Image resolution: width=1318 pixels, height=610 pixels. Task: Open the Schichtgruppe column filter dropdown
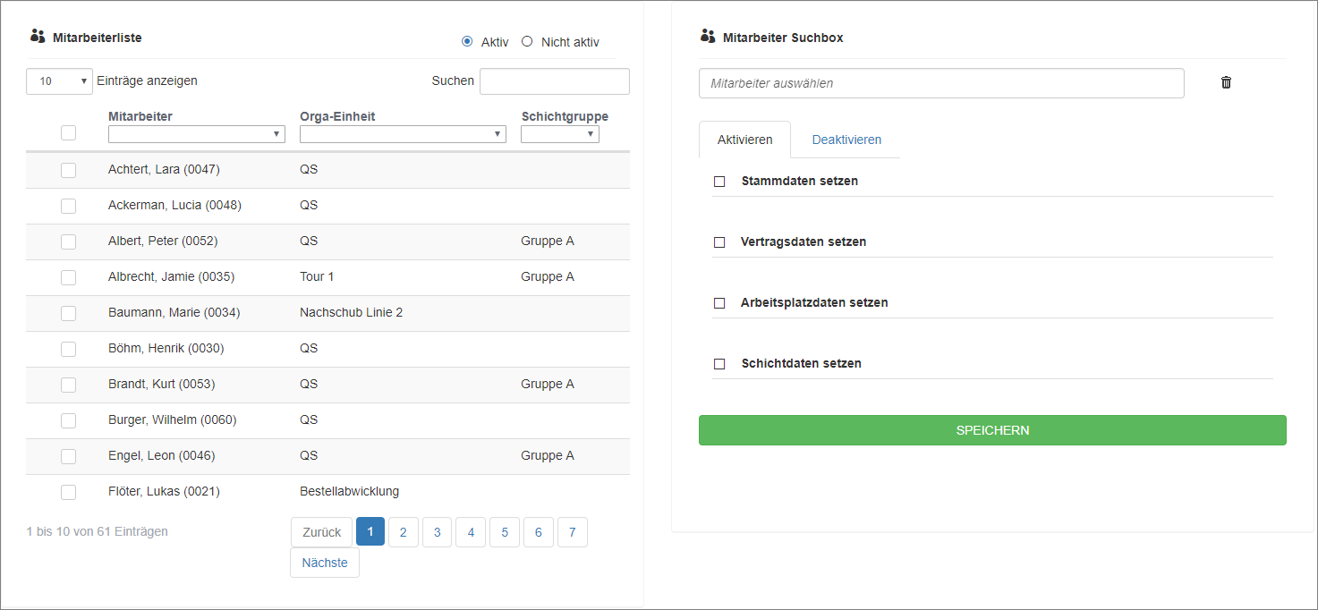click(560, 134)
